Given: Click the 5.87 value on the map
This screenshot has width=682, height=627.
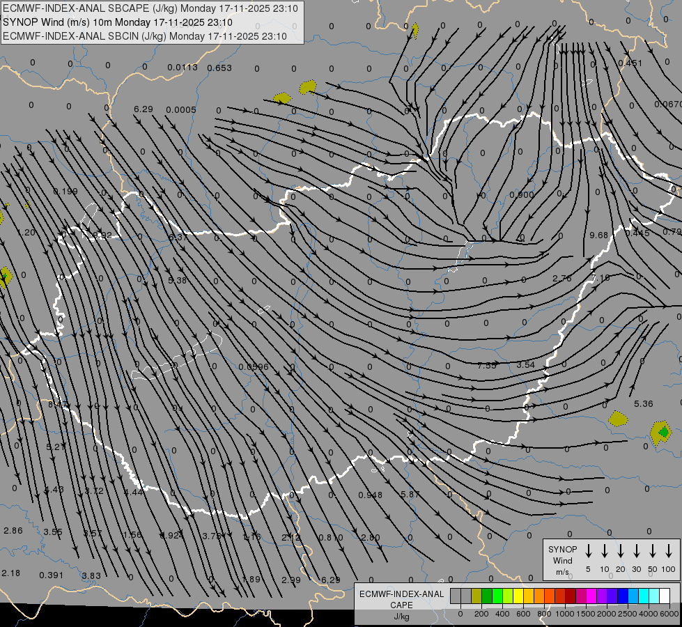Looking at the screenshot, I should [x=410, y=495].
